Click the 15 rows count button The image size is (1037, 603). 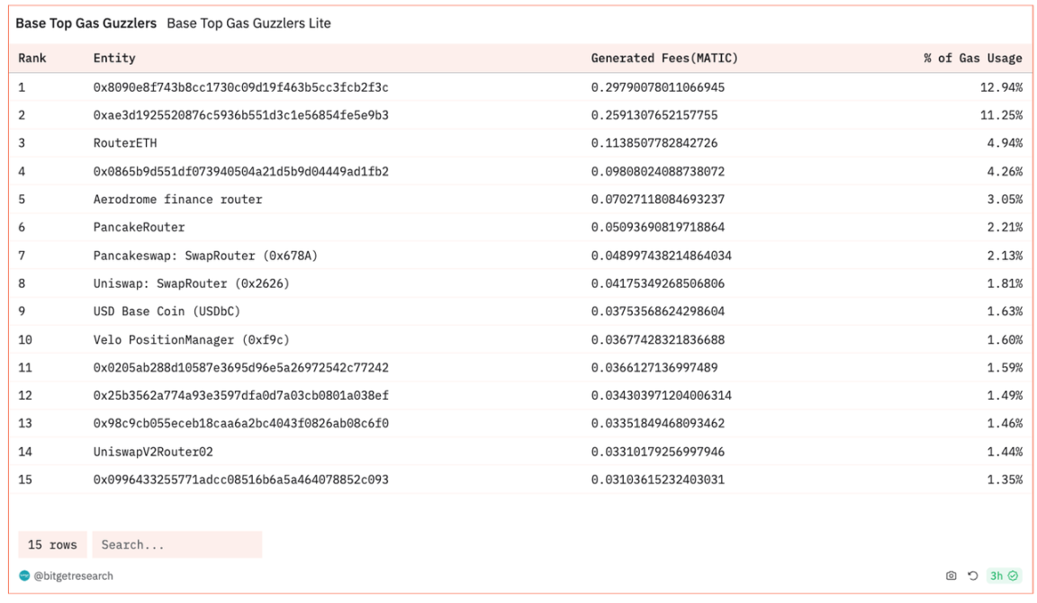[52, 544]
